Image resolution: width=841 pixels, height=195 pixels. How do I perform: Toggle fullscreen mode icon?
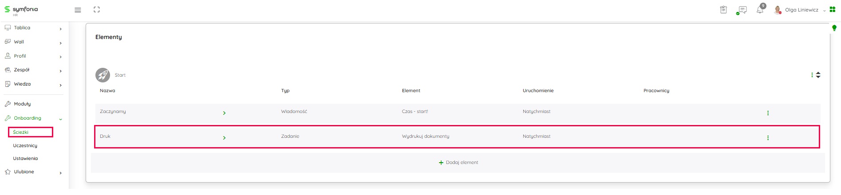97,10
